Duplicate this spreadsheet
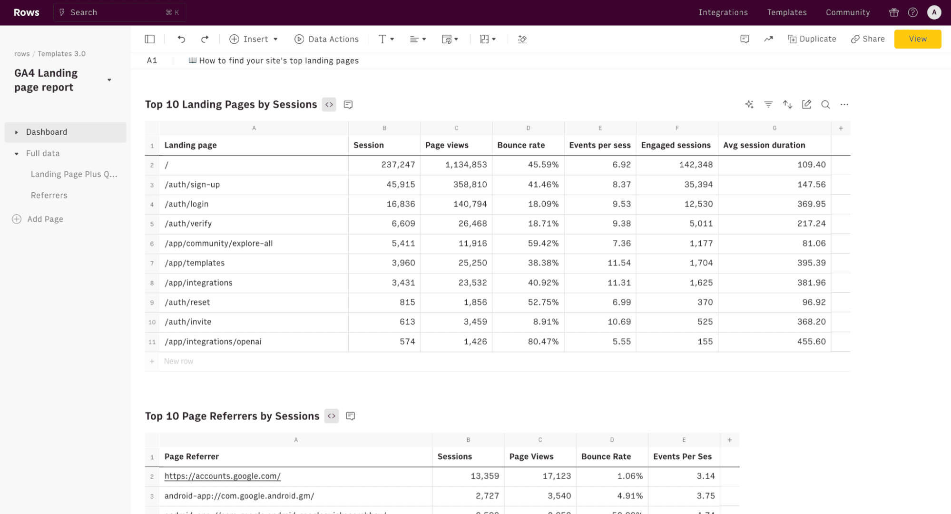Screen dimensions: 951x514 [812, 39]
